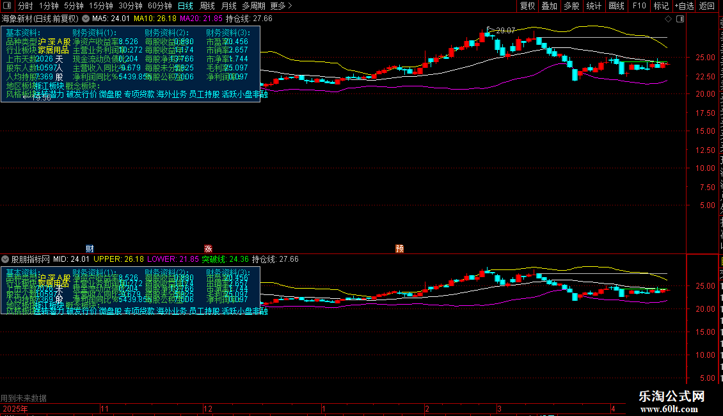
Task: Click 财务资料(3) heading in main info box
Action: (x=228, y=33)
